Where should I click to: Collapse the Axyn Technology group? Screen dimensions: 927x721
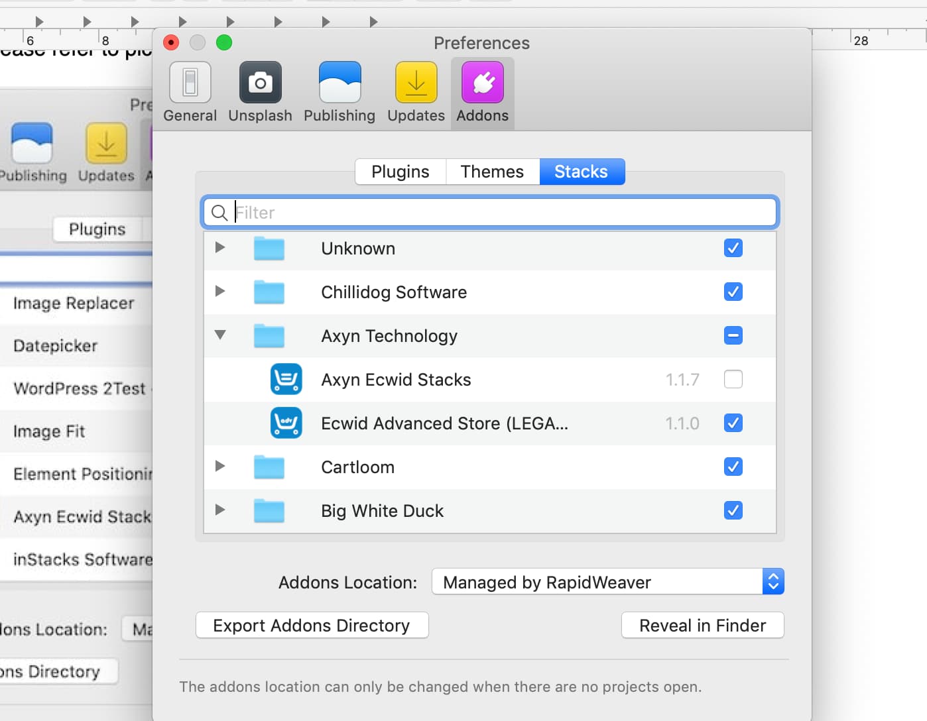click(x=220, y=335)
